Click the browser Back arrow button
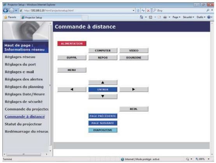 (x=5, y=11)
